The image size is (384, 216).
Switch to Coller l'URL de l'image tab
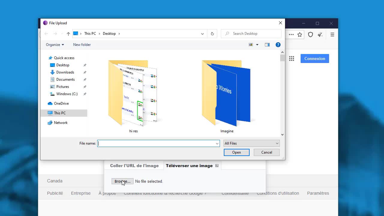134,166
